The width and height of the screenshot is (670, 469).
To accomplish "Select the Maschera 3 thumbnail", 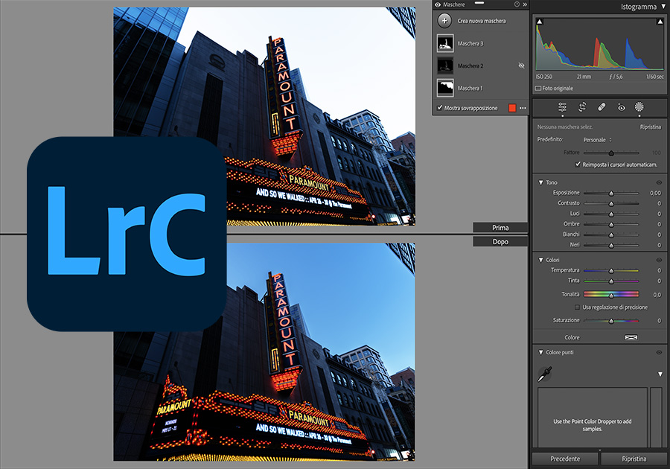I will [445, 44].
